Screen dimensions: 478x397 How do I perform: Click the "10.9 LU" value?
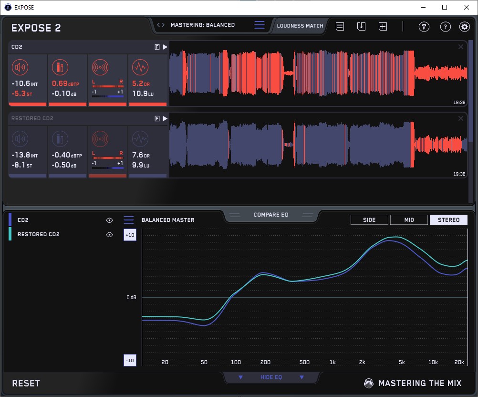tap(143, 94)
